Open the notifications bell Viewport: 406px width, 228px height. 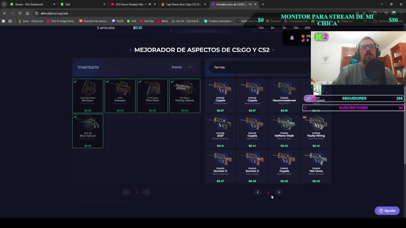(x=292, y=38)
